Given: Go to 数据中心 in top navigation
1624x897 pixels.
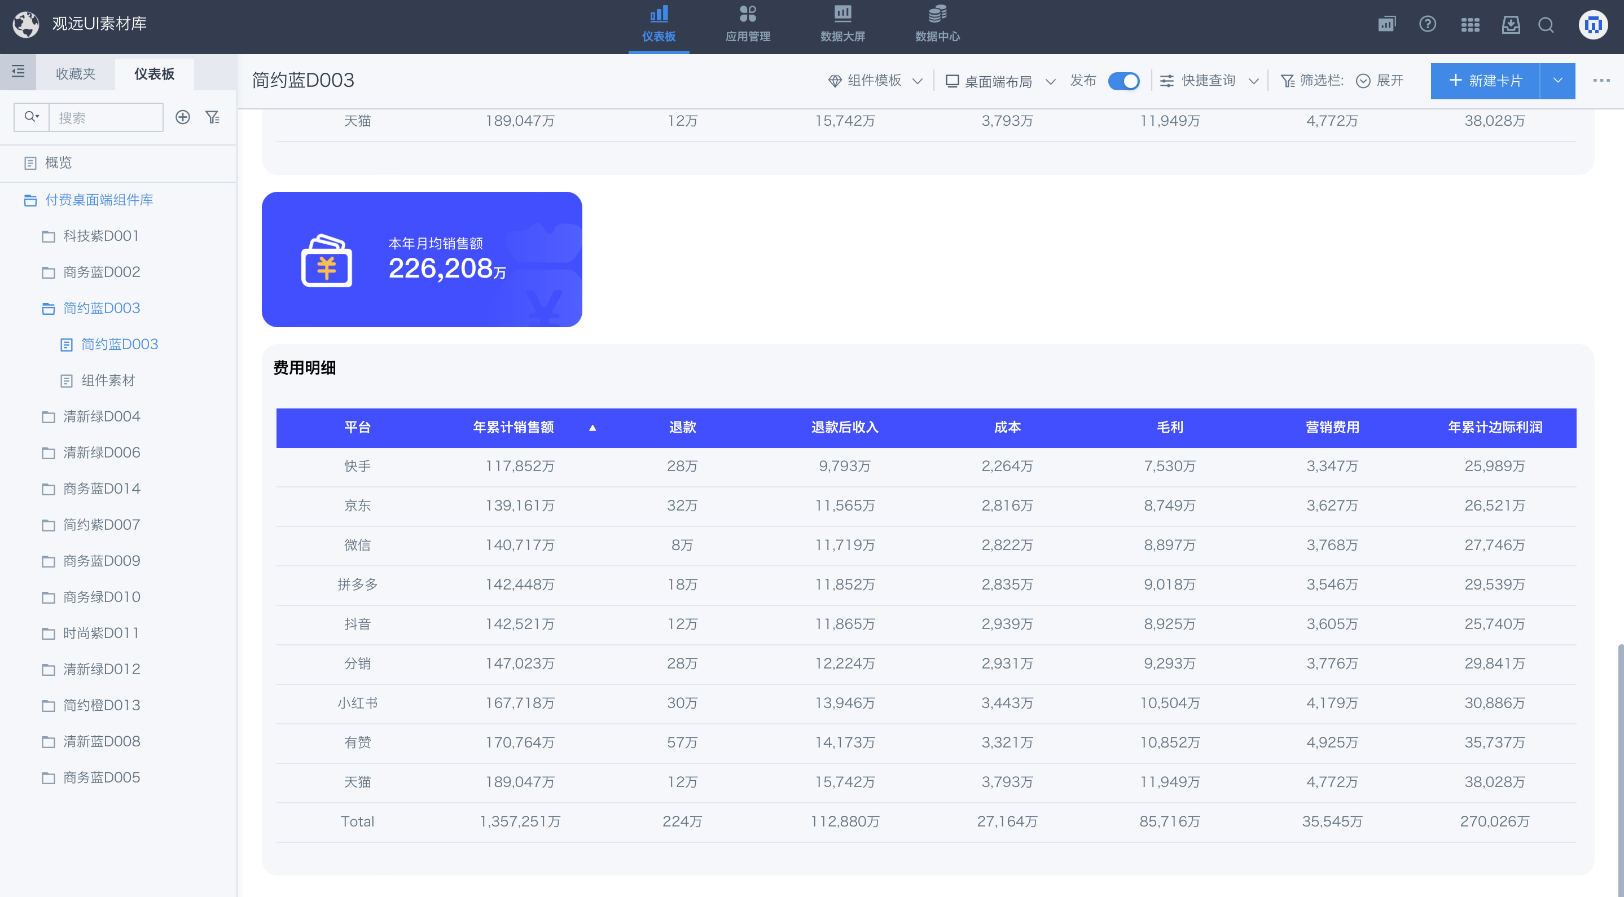Looking at the screenshot, I should [937, 25].
